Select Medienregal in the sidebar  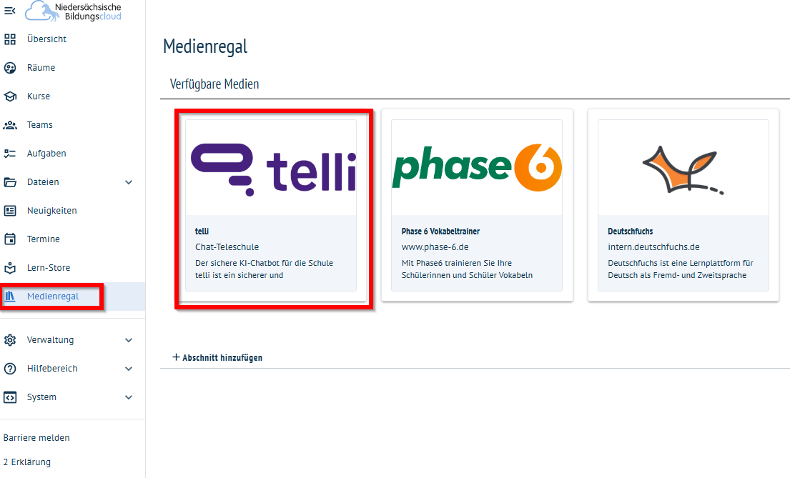[x=53, y=297]
